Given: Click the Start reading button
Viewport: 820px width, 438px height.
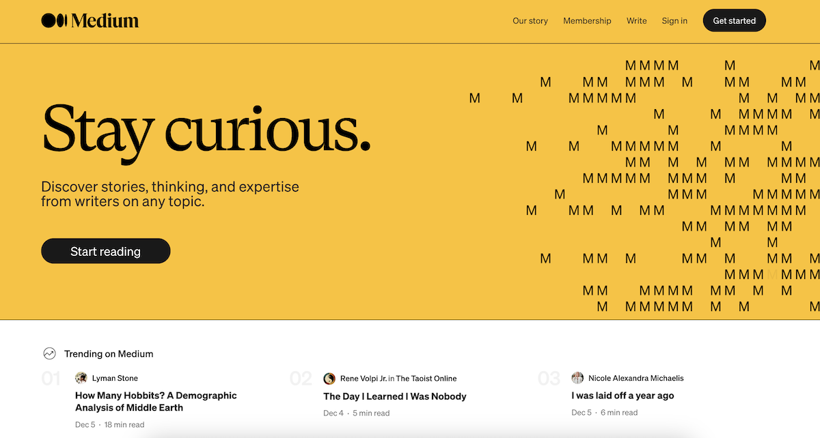Looking at the screenshot, I should click(105, 251).
